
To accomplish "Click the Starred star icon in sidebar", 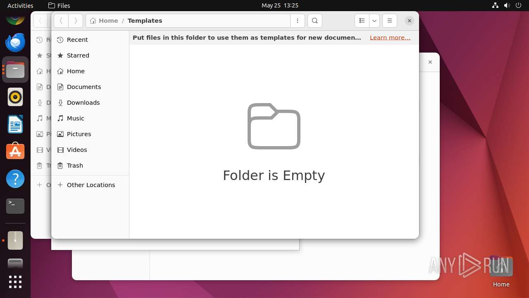I will [x=60, y=55].
